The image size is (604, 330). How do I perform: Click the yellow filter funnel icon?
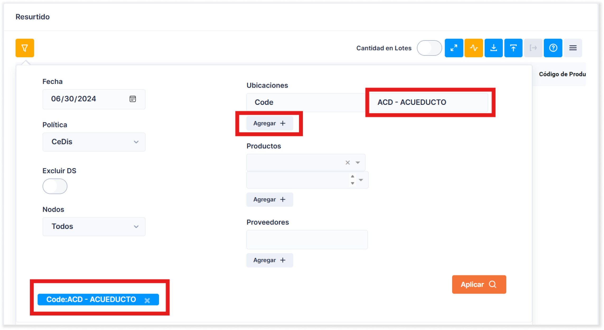click(25, 48)
